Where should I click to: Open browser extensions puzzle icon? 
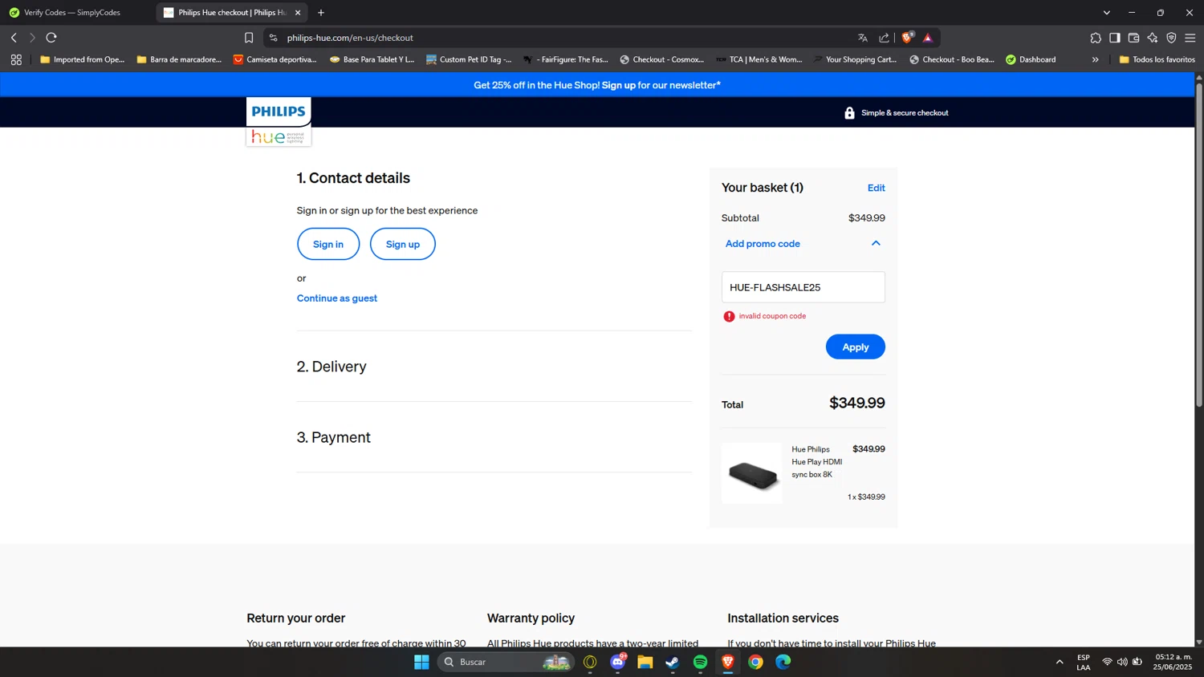pyautogui.click(x=1096, y=38)
